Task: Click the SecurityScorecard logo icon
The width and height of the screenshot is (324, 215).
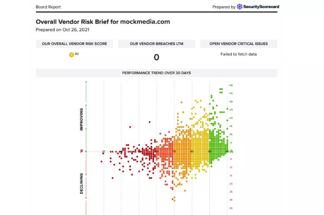Action: pyautogui.click(x=239, y=6)
